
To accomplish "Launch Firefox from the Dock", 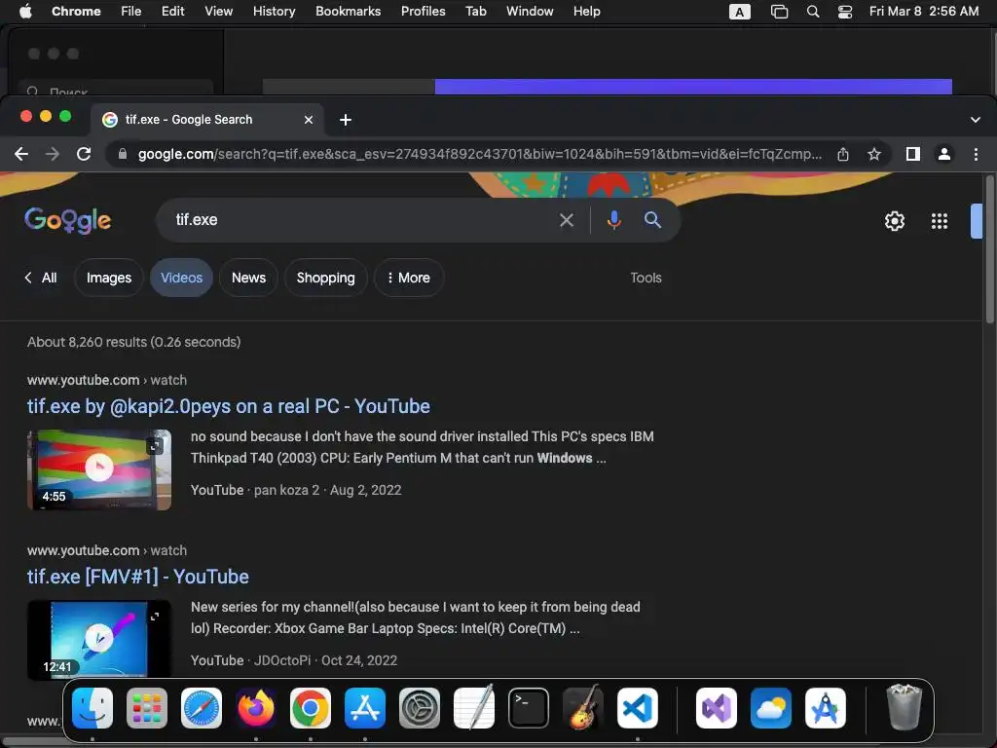I will 256,708.
